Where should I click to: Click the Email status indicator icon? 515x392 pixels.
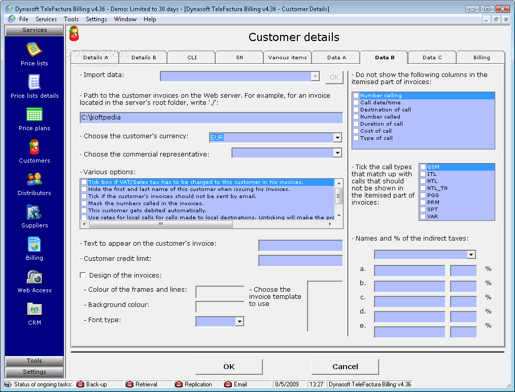(x=228, y=384)
